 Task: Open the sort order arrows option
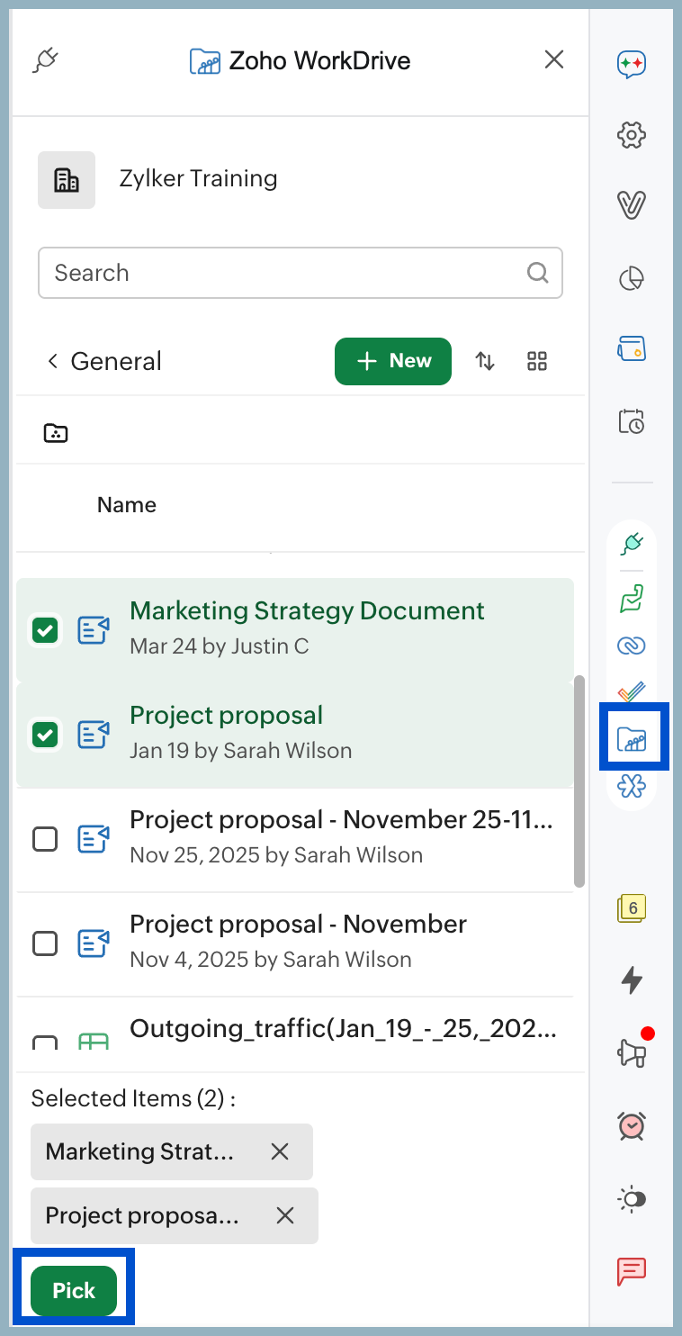pyautogui.click(x=485, y=361)
